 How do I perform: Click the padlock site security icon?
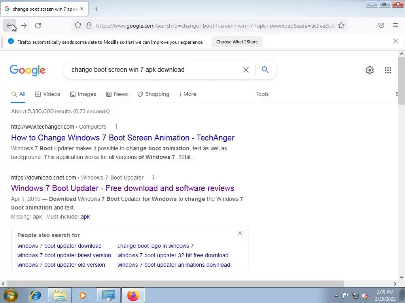(x=89, y=26)
